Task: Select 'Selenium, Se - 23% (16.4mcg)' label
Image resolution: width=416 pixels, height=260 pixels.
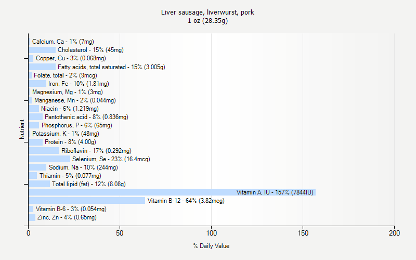Action: (111, 159)
